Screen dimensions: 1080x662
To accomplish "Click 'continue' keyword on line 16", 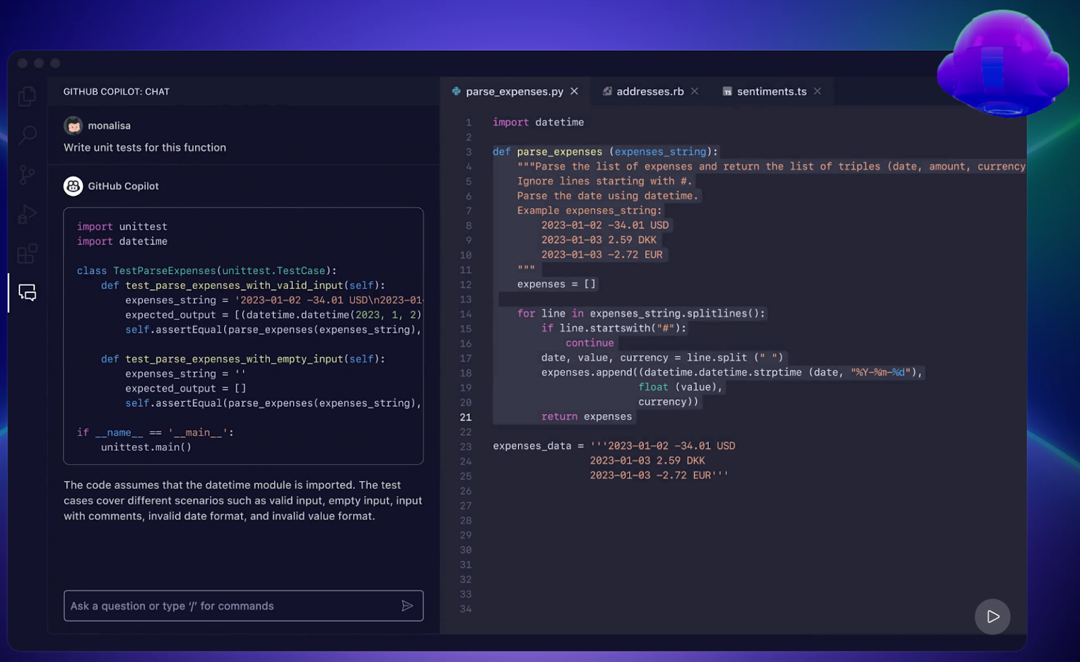I will coord(590,342).
